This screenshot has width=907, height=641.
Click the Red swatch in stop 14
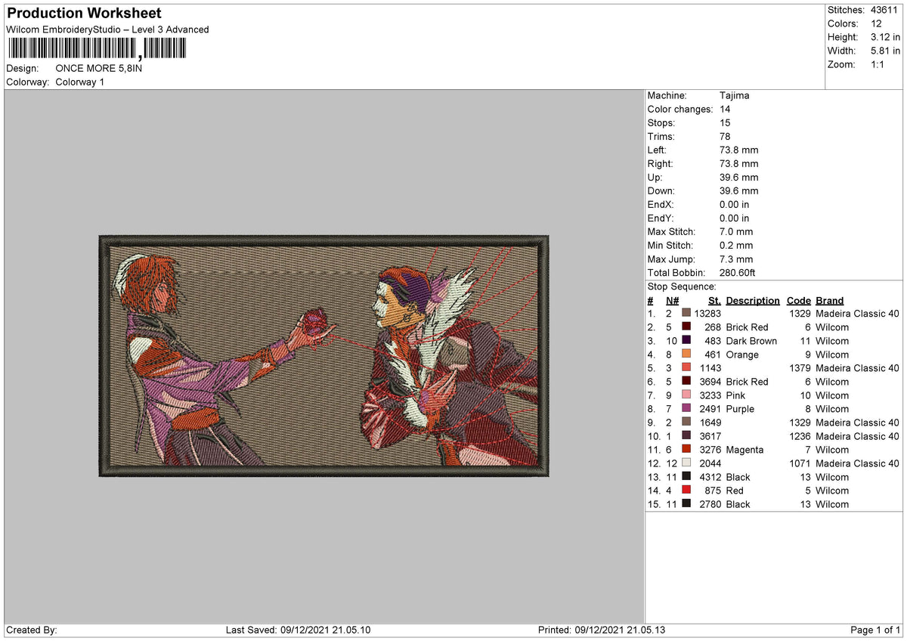tap(686, 491)
